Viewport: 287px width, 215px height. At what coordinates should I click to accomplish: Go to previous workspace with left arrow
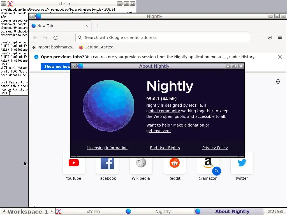(4, 211)
